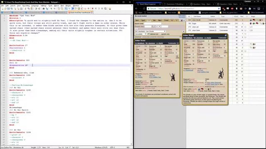Click the pin icon on Jotun Skratti card
The width and height of the screenshot is (266, 149).
pyautogui.click(x=226, y=35)
